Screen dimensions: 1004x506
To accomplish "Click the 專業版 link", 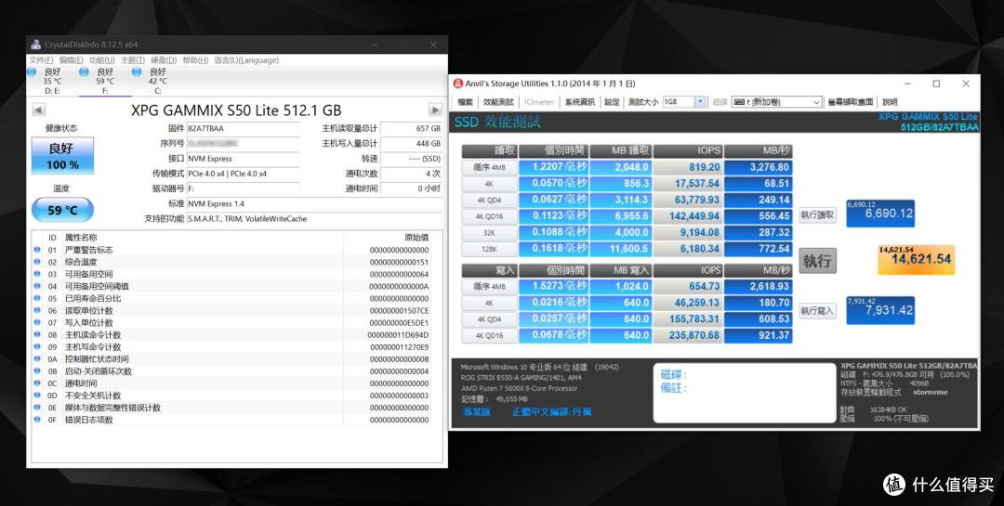I will tap(477, 412).
